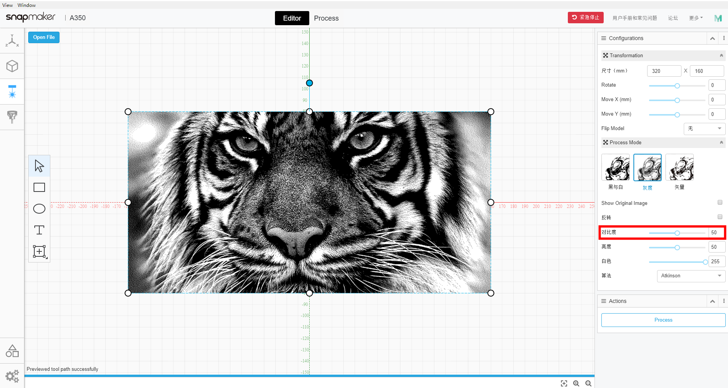Open the workspace axis icon in sidebar
This screenshot has height=388, width=728.
(x=12, y=40)
